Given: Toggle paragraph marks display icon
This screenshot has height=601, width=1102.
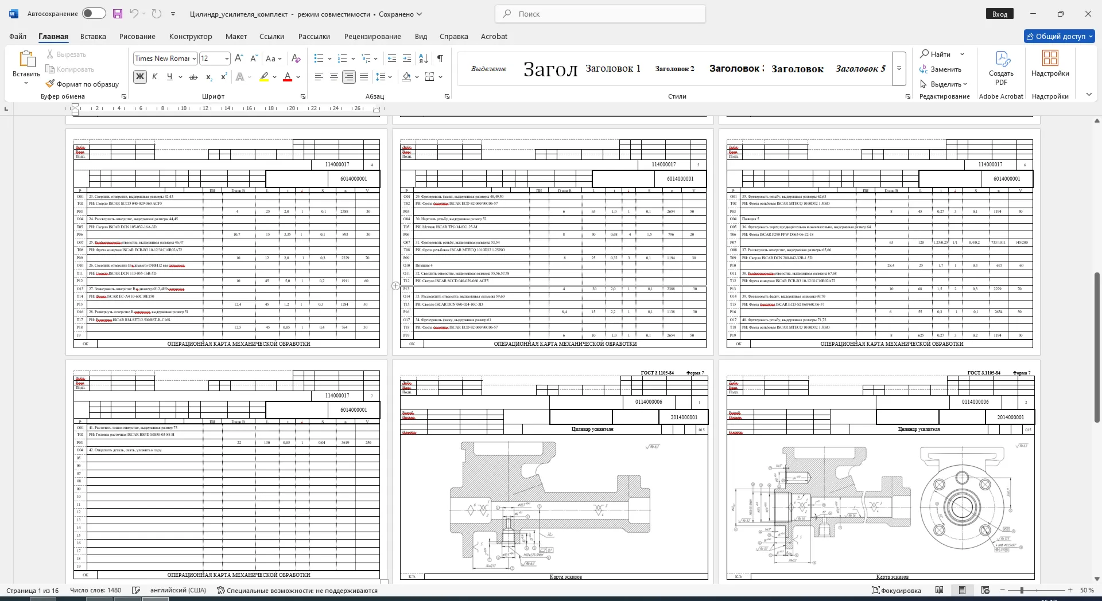Looking at the screenshot, I should tap(440, 58).
